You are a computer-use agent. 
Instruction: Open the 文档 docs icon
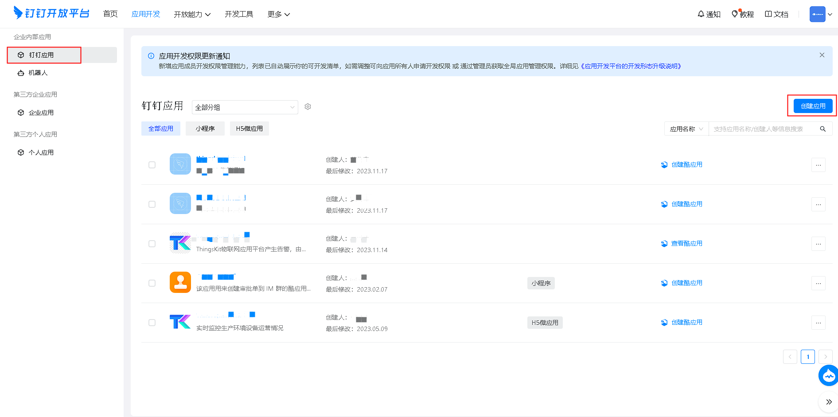click(768, 14)
